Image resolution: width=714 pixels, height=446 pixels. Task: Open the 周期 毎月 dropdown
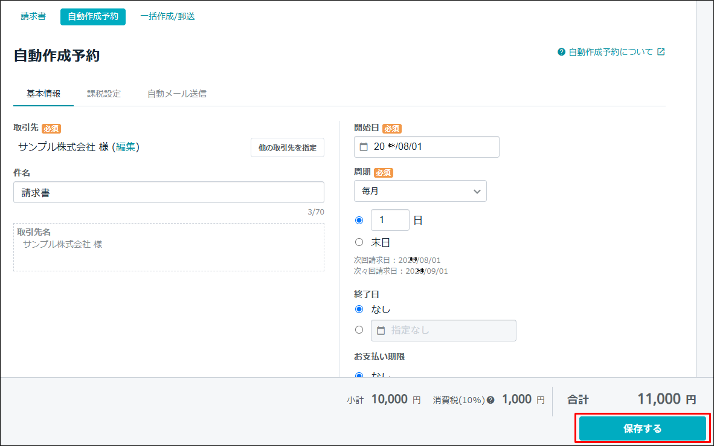click(x=420, y=192)
